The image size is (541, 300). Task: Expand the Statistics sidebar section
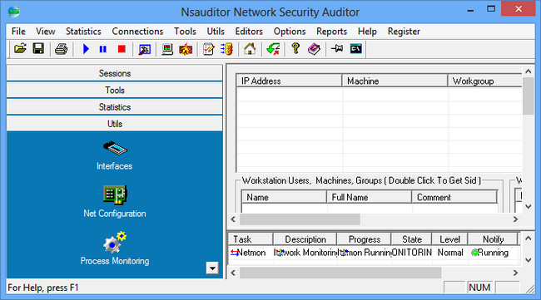click(115, 107)
